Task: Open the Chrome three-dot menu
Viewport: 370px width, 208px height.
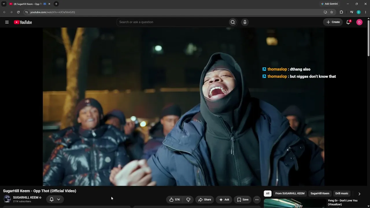Action: [x=365, y=12]
